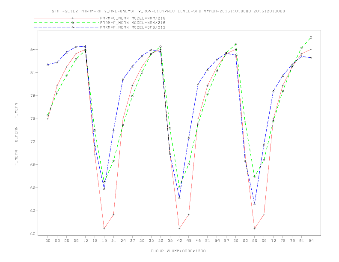The height and width of the screenshot is (262, 339).
Task: Click the blue triangle marker at hour 00
Action: tap(48, 64)
